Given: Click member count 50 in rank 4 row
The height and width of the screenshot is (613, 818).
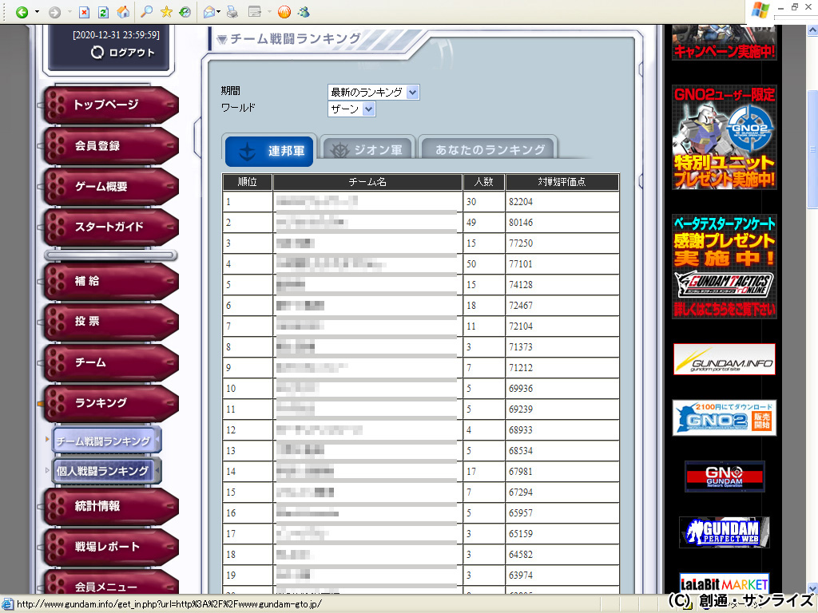Looking at the screenshot, I should [471, 264].
